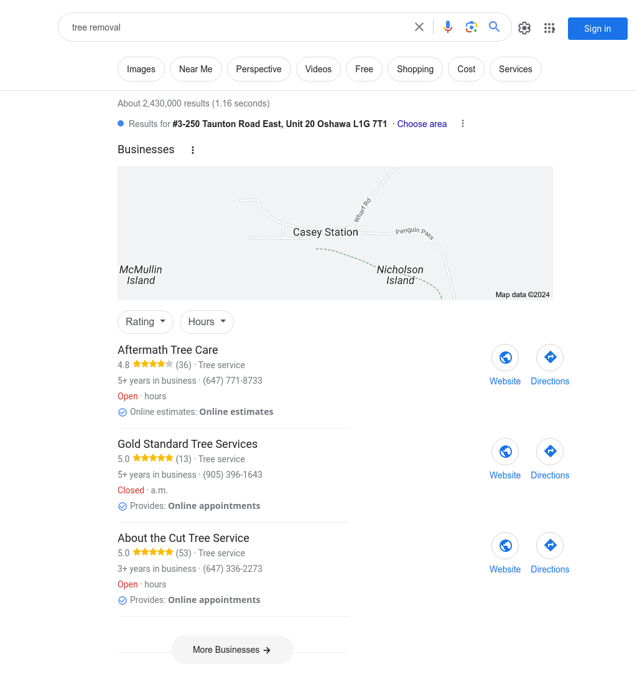
Task: Click the Choose area link
Action: coord(422,124)
